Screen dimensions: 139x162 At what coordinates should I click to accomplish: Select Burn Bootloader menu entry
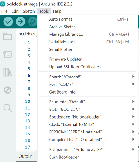pyautogui.click(x=88, y=157)
